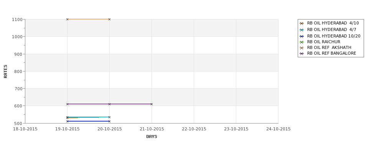
Task: Click the 22-10-2015 x-axis date label
Action: pos(194,129)
